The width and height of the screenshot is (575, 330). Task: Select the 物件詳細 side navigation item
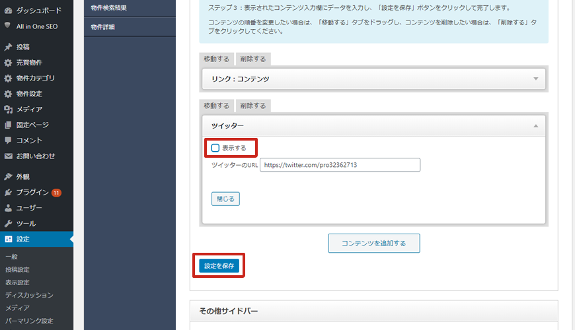pyautogui.click(x=104, y=26)
